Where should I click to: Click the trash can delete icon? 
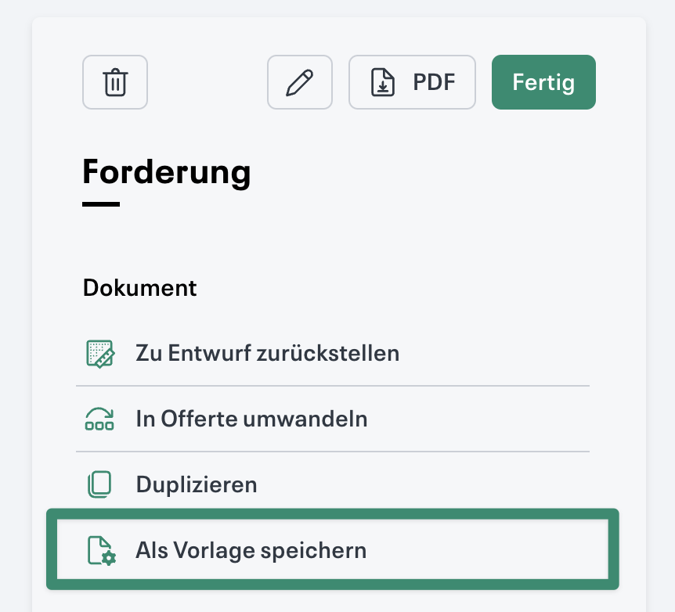[114, 81]
